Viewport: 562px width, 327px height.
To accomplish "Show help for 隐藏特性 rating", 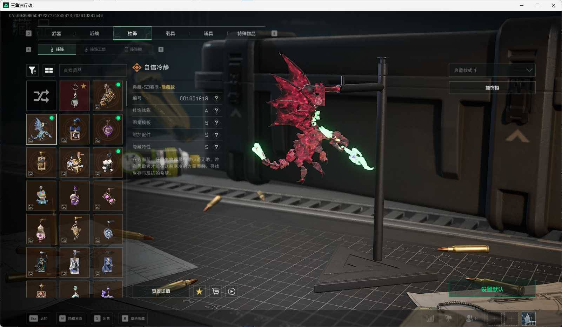I will click(216, 147).
